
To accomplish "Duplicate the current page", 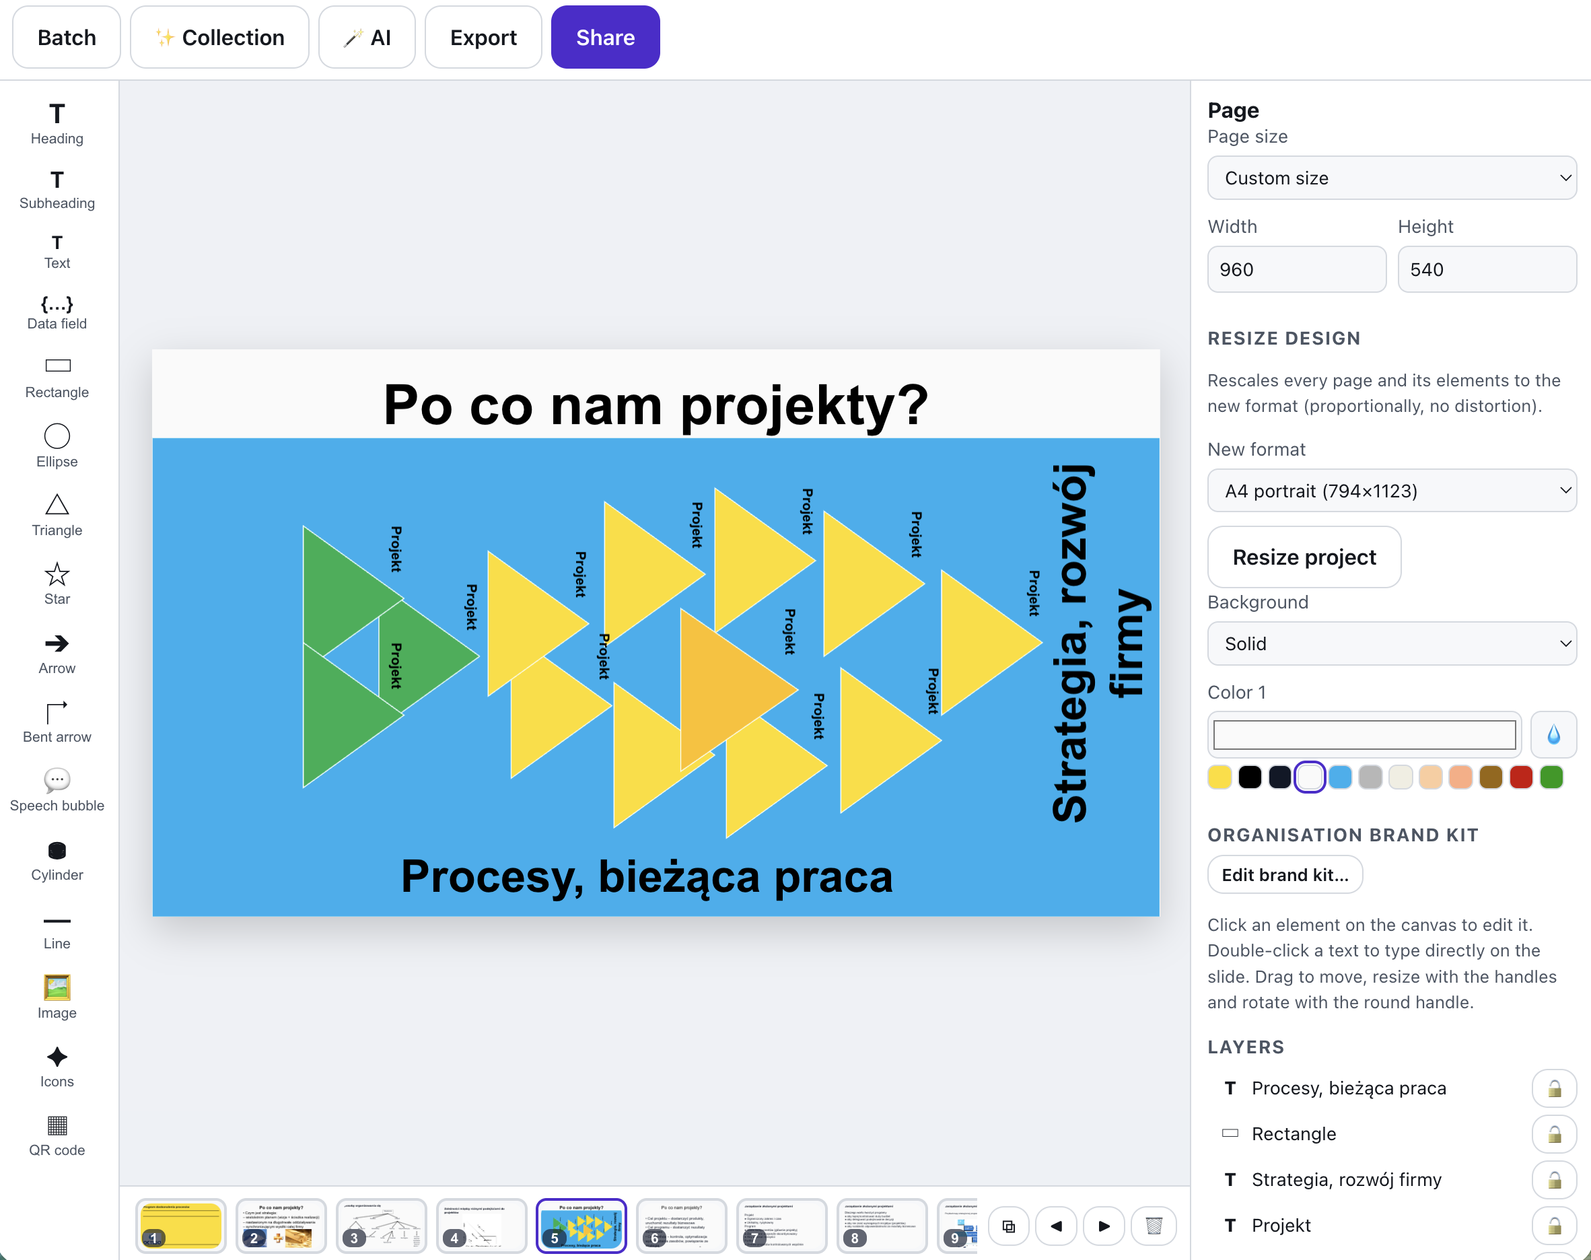I will pos(1008,1226).
